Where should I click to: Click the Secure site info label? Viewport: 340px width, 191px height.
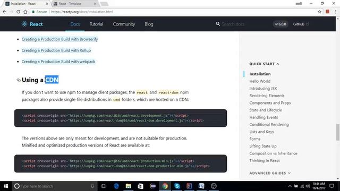pyautogui.click(x=40, y=12)
